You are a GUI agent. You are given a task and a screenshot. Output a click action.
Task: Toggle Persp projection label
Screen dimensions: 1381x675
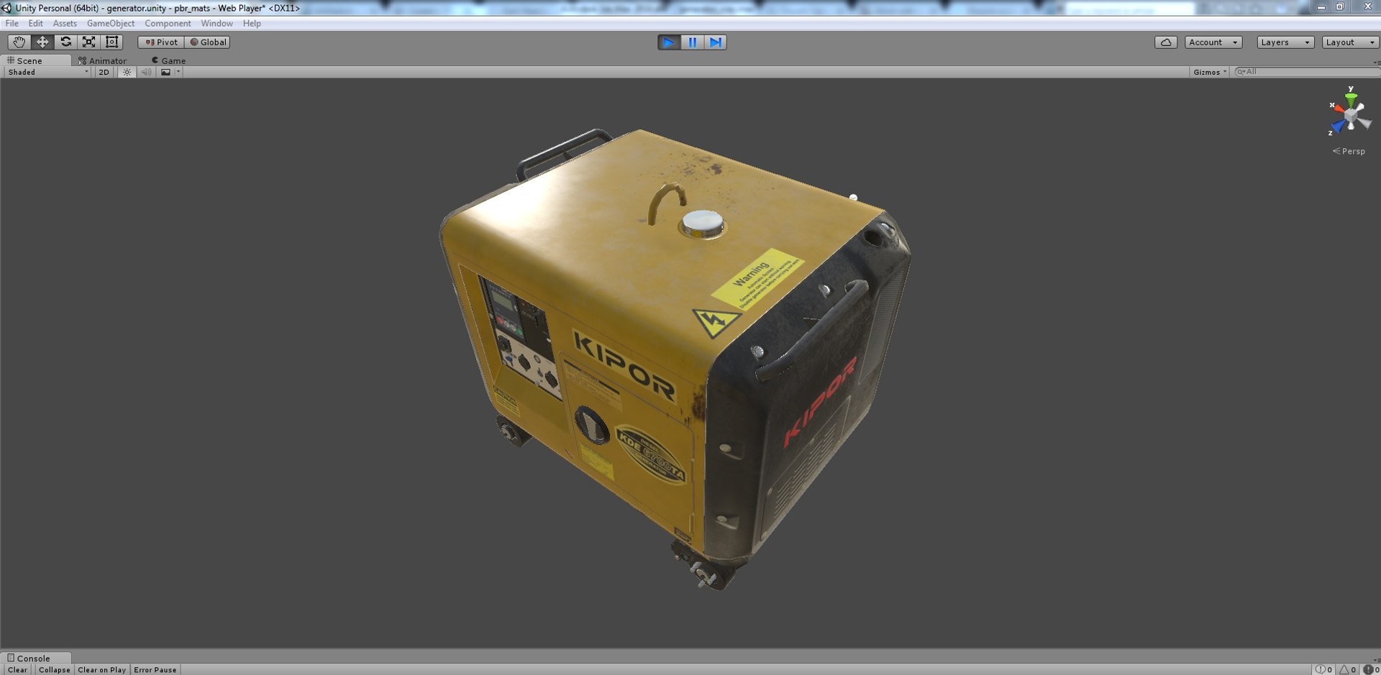(1349, 152)
